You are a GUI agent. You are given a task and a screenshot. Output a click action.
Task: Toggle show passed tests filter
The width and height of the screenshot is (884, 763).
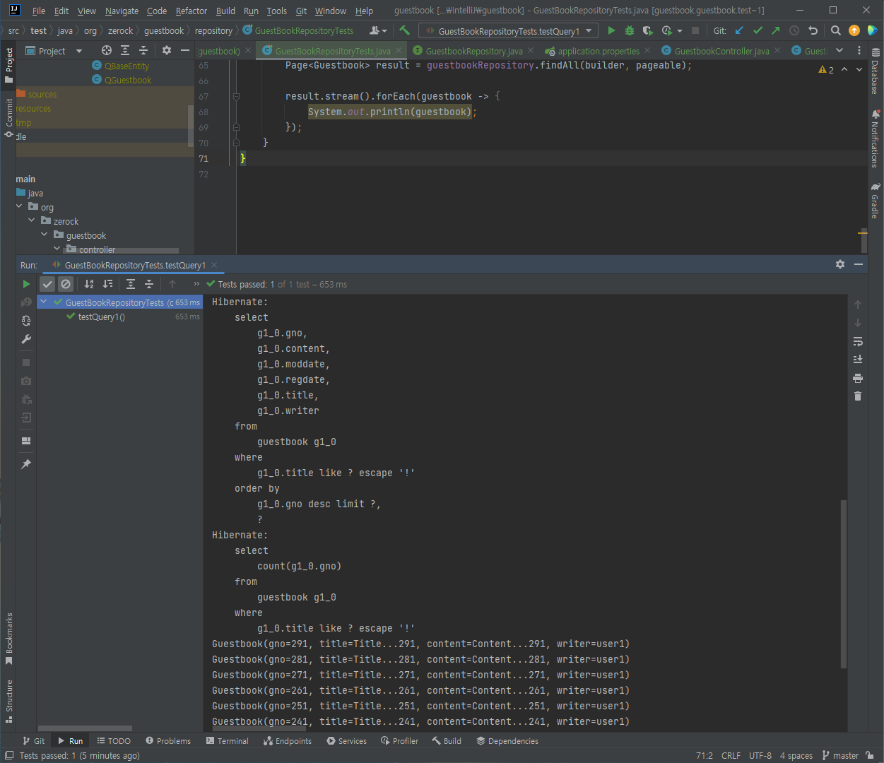tap(47, 284)
